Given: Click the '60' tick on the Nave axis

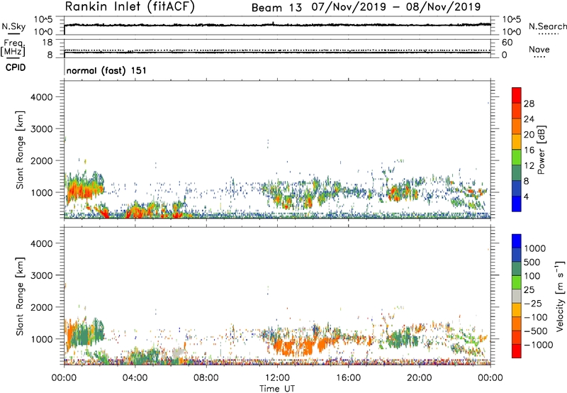Looking at the screenshot, I should (x=507, y=43).
